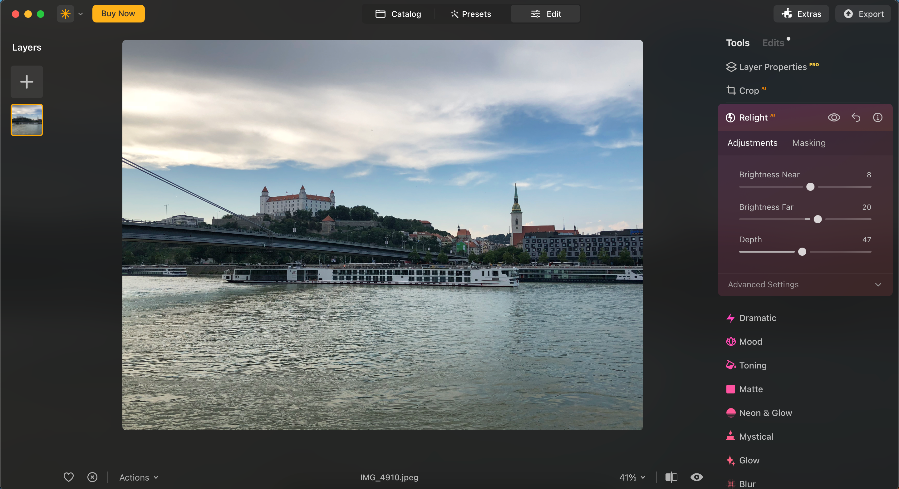
Task: Select the Mystical effect
Action: 757,436
